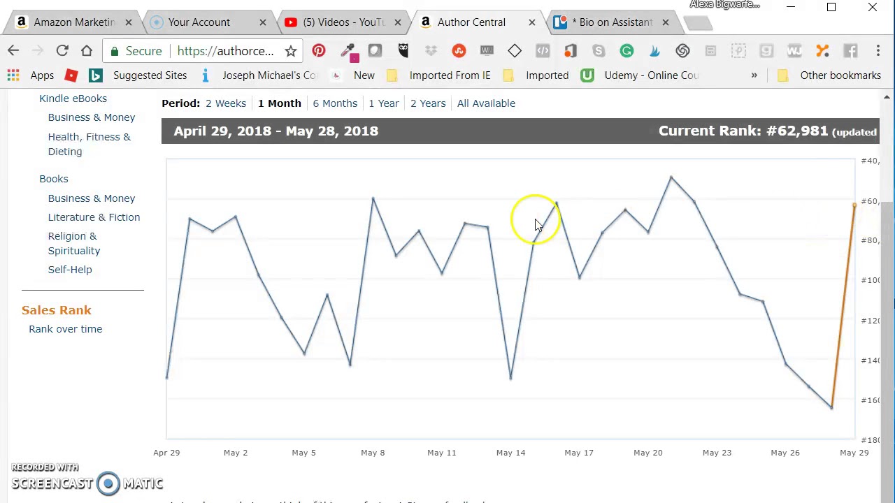Open the Pinterest extension
895x503 pixels.
pos(319,50)
